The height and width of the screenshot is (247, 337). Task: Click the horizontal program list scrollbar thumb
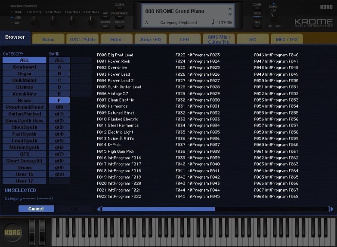click(x=158, y=209)
